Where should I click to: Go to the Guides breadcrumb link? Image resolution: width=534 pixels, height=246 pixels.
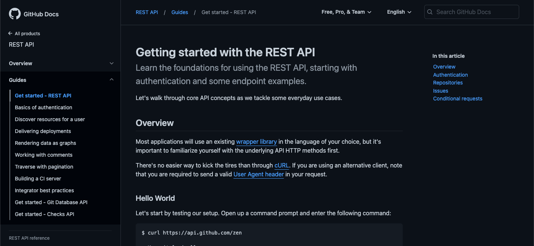179,12
